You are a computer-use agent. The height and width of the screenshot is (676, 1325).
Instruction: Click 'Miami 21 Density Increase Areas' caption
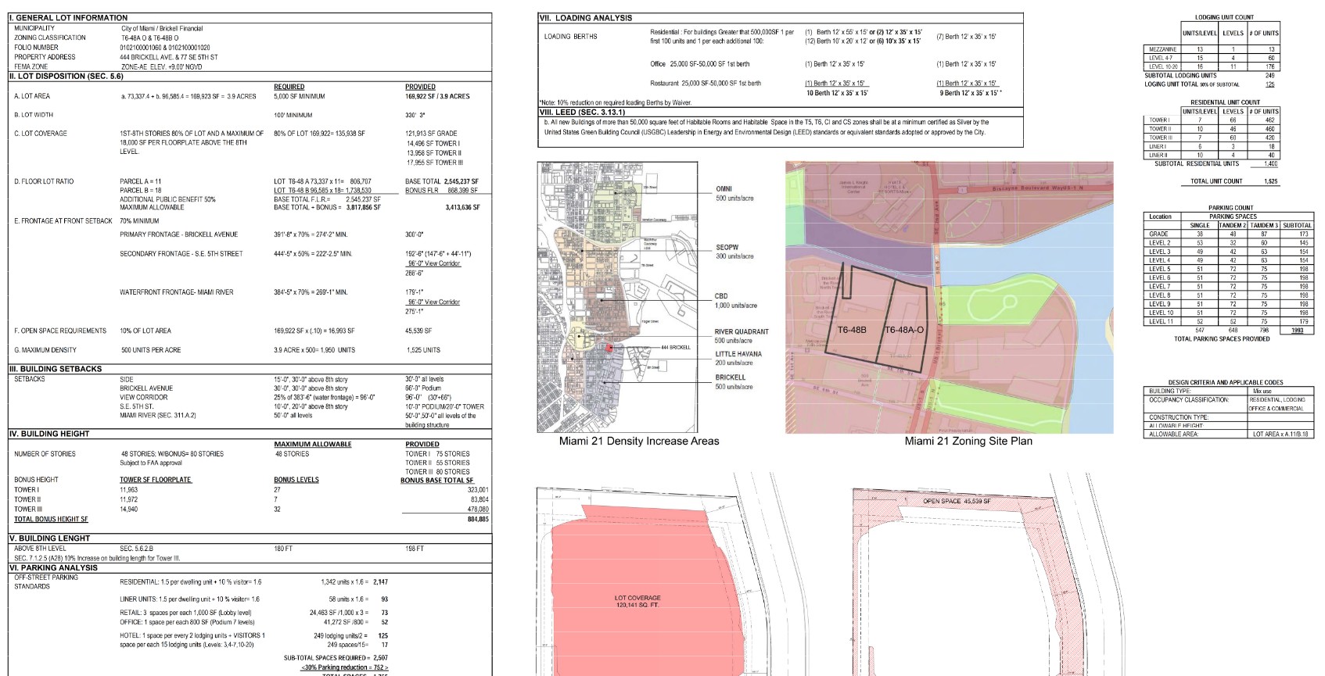[x=639, y=441]
